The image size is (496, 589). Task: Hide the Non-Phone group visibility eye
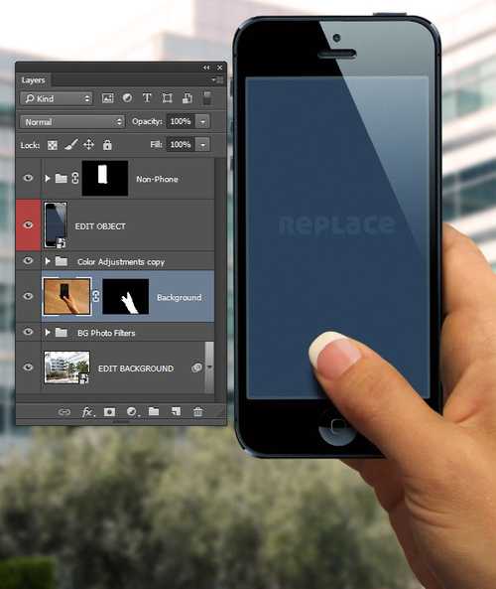tap(28, 178)
